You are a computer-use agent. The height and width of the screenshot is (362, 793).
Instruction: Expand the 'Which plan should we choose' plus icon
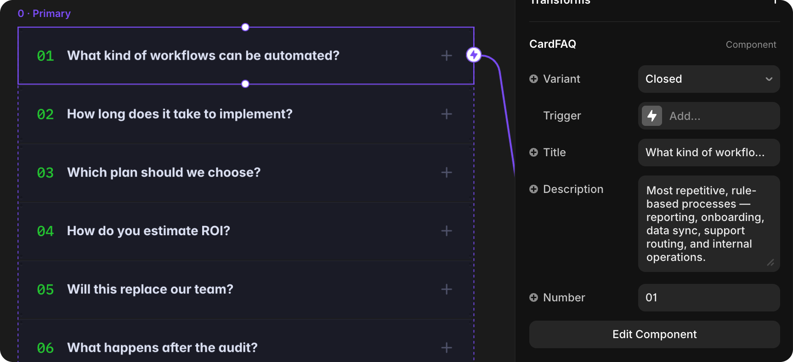[x=447, y=172]
